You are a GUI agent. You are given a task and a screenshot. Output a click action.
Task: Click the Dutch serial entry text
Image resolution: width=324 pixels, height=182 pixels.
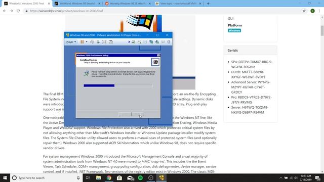click(248, 74)
